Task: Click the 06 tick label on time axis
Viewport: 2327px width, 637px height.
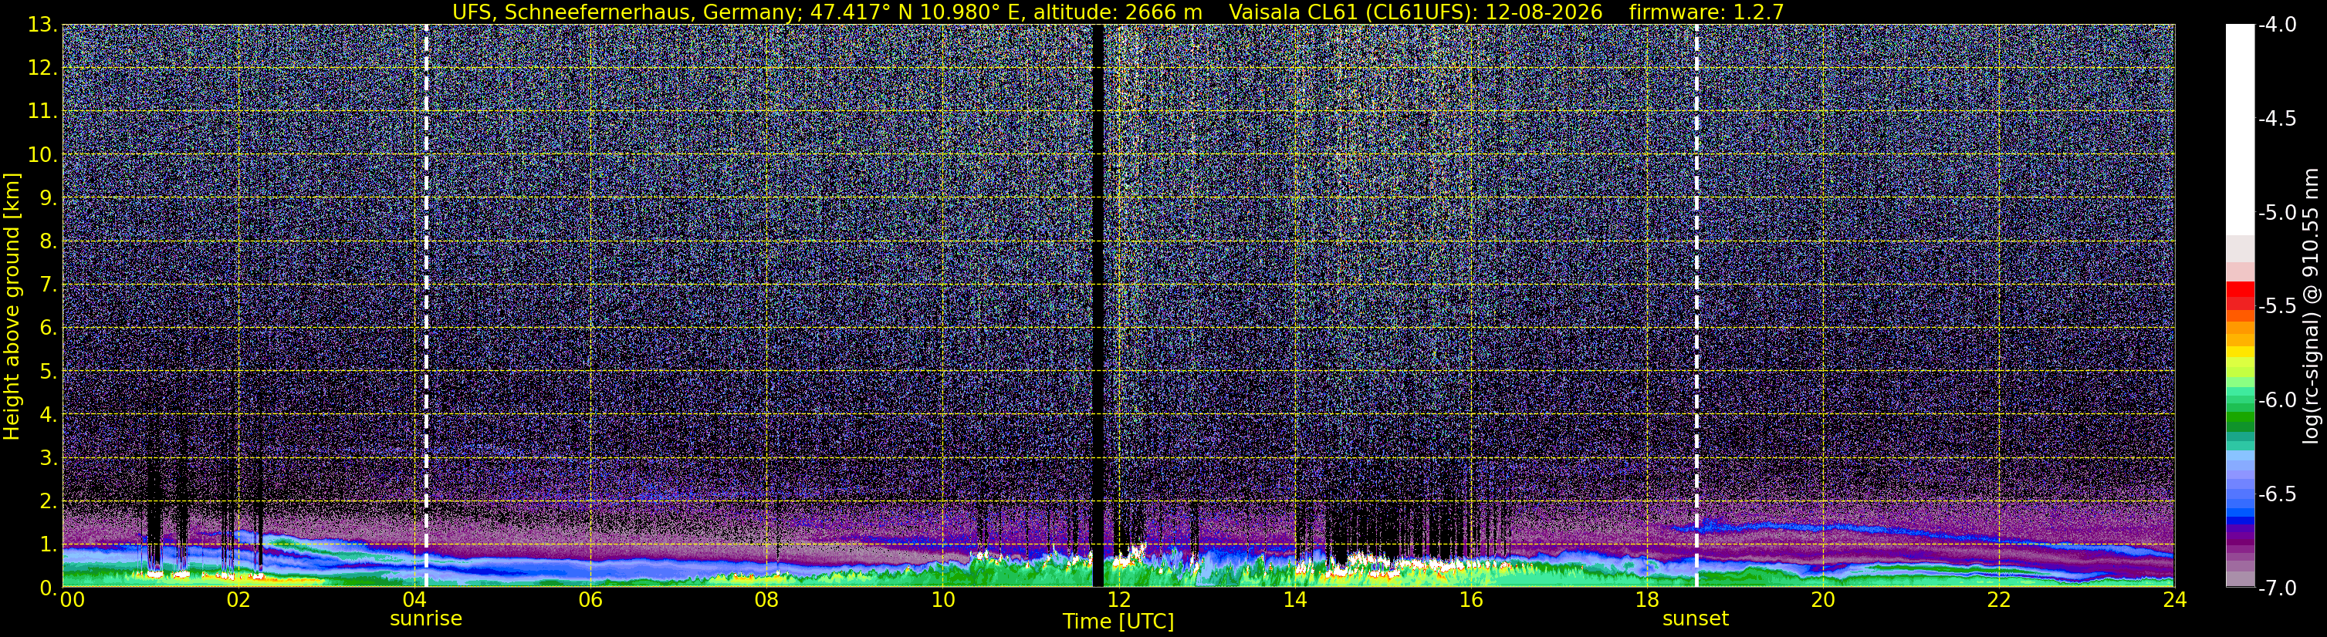Action: pos(590,600)
